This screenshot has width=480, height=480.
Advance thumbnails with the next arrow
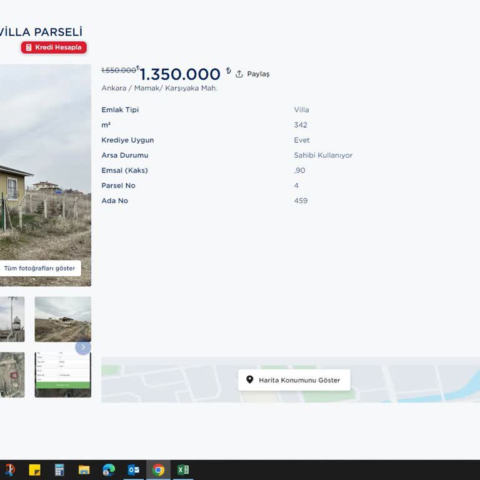pos(83,347)
